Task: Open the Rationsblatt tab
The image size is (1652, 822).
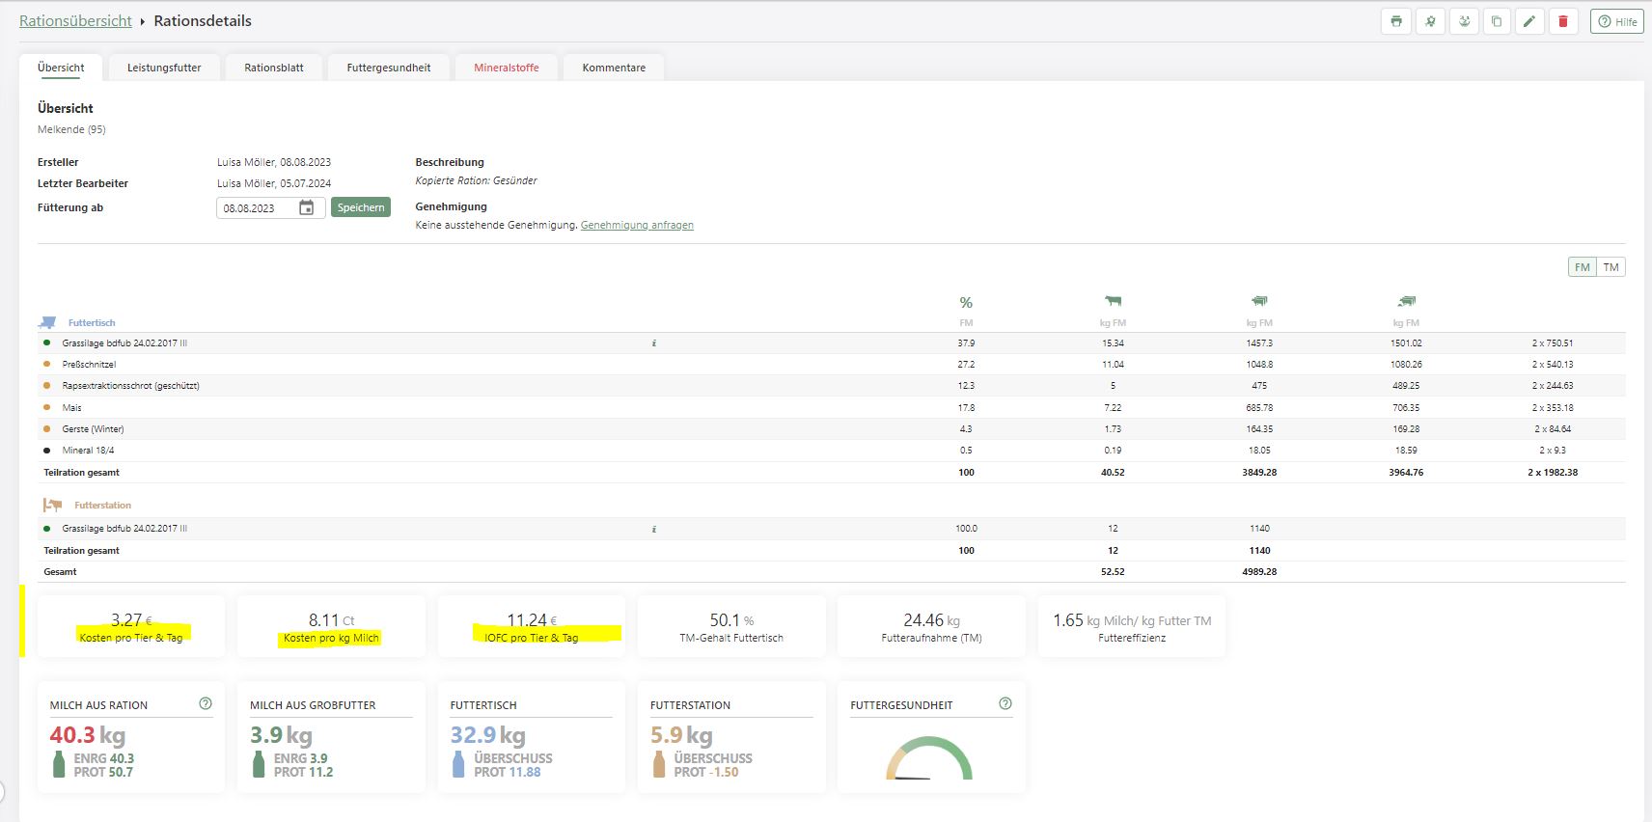Action: (274, 68)
